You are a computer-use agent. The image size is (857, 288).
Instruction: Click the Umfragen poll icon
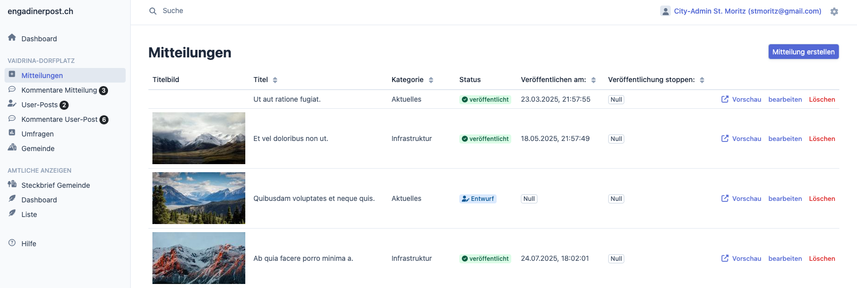[12, 133]
